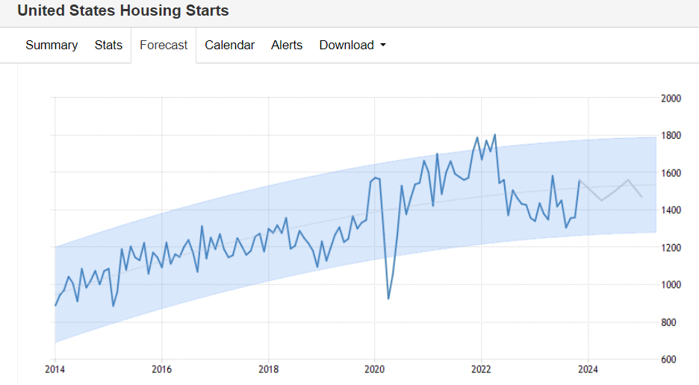The height and width of the screenshot is (385, 699).
Task: Pick the 2020 year label on the x-axis
Action: [x=374, y=369]
